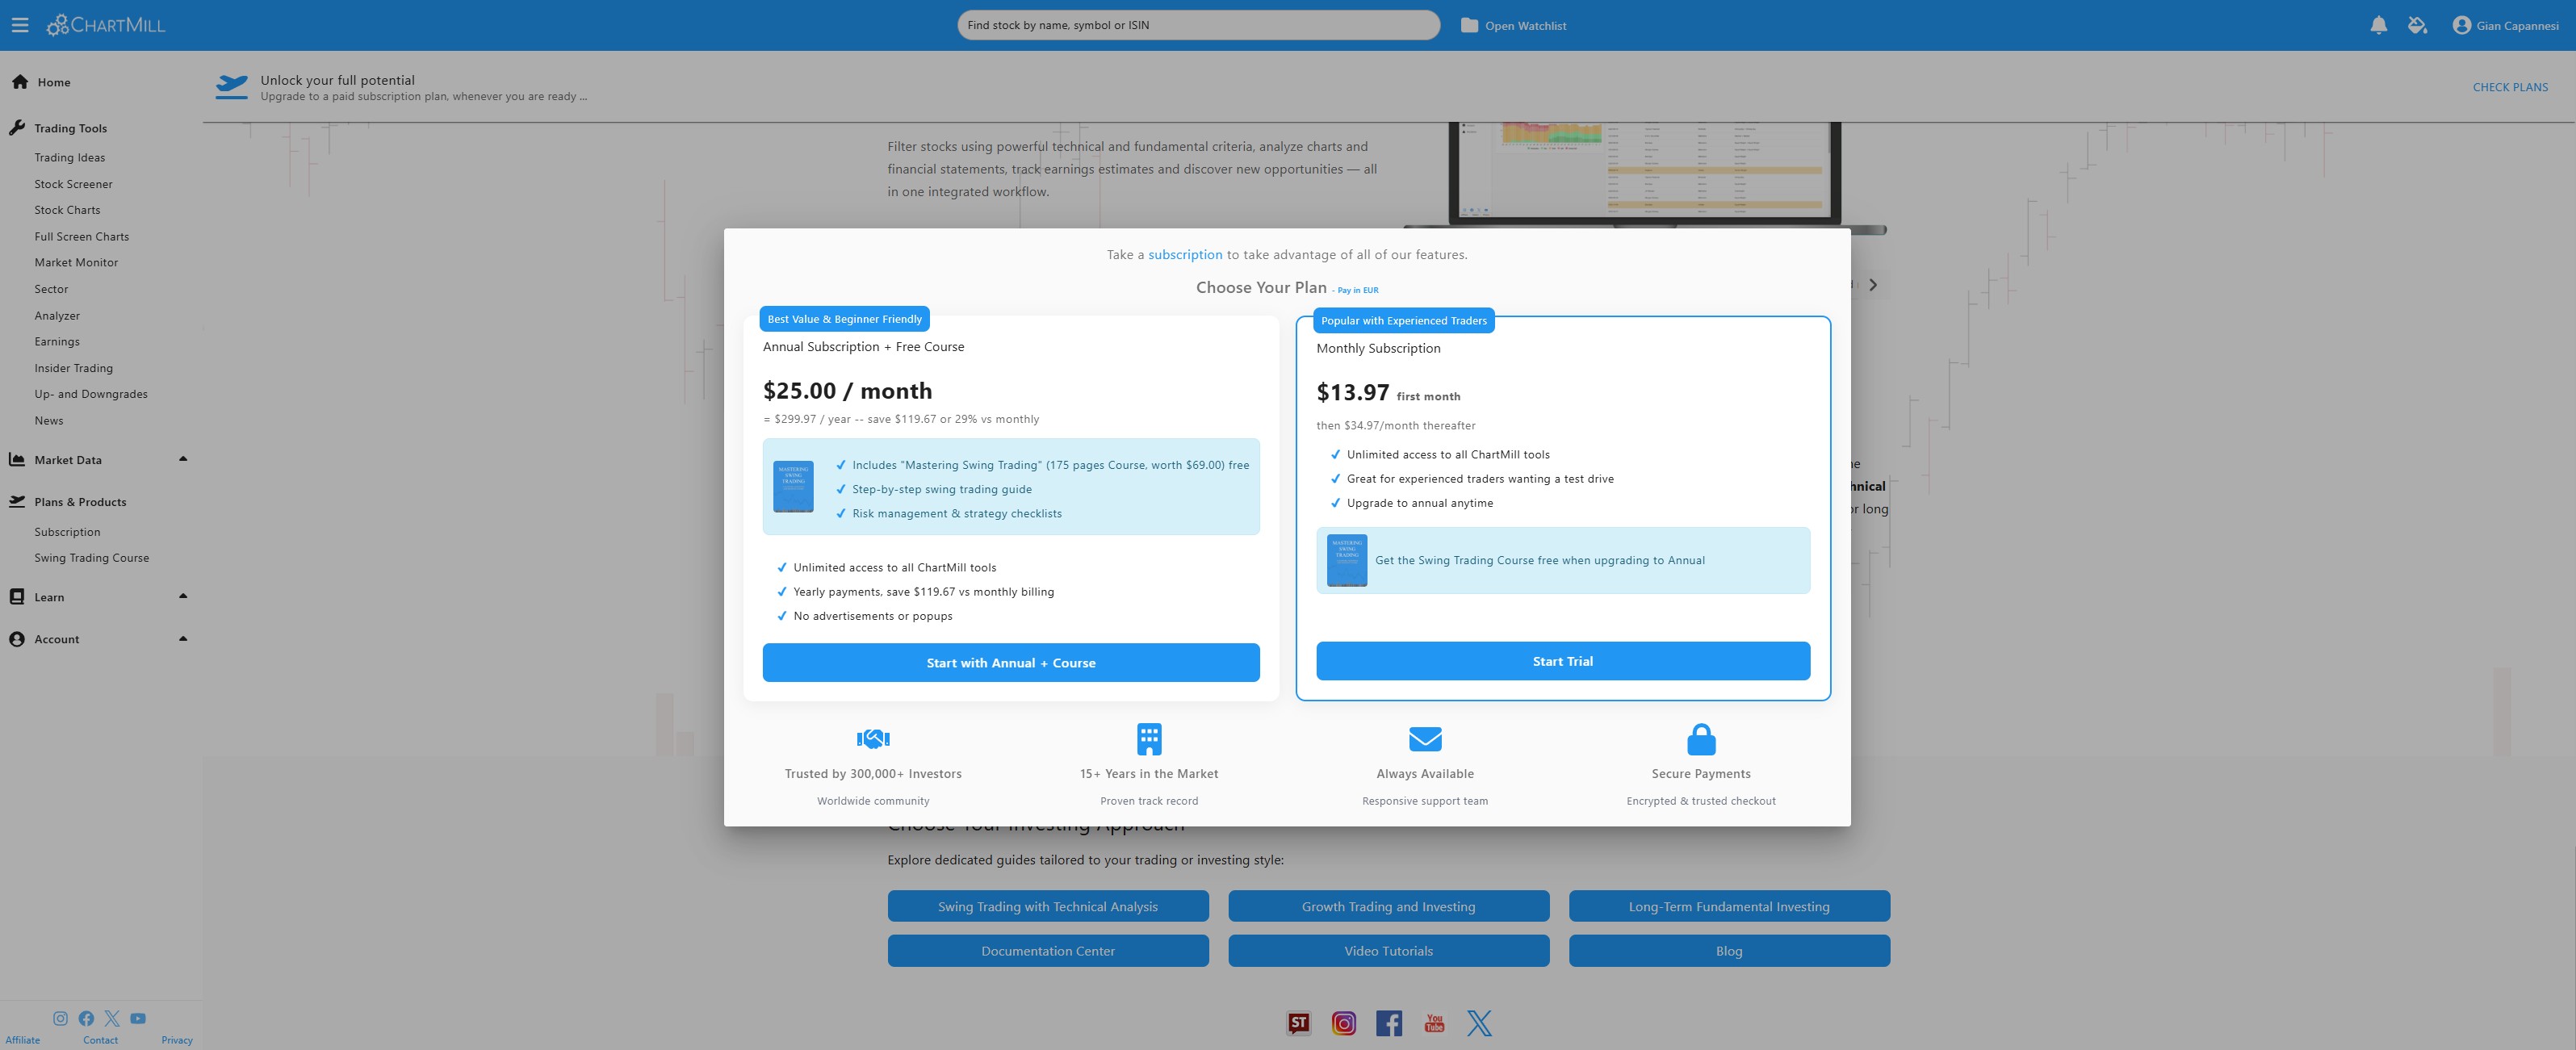
Task: Click the handshake Trusted Investors icon
Action: [x=873, y=738]
